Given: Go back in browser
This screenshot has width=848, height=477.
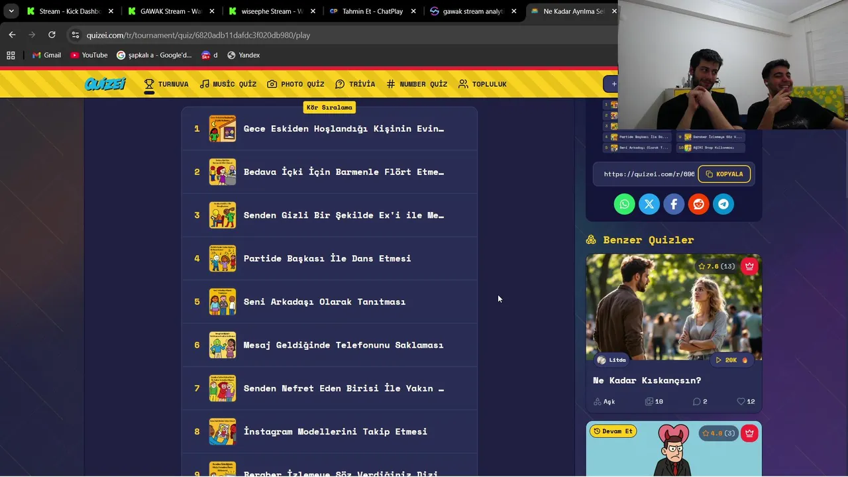Looking at the screenshot, I should 12,34.
